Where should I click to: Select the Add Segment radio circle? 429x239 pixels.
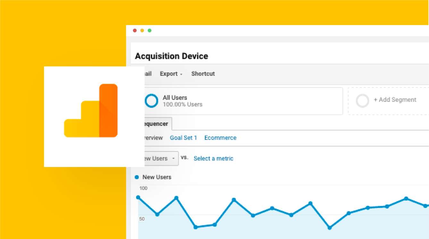tap(363, 101)
